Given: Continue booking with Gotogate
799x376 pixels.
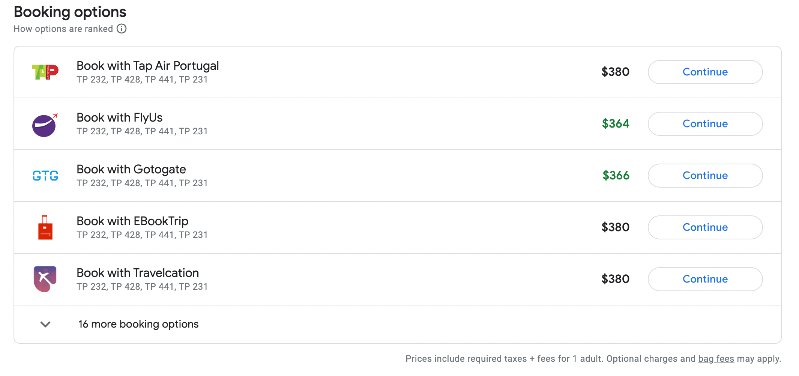Looking at the screenshot, I should [x=705, y=176].
